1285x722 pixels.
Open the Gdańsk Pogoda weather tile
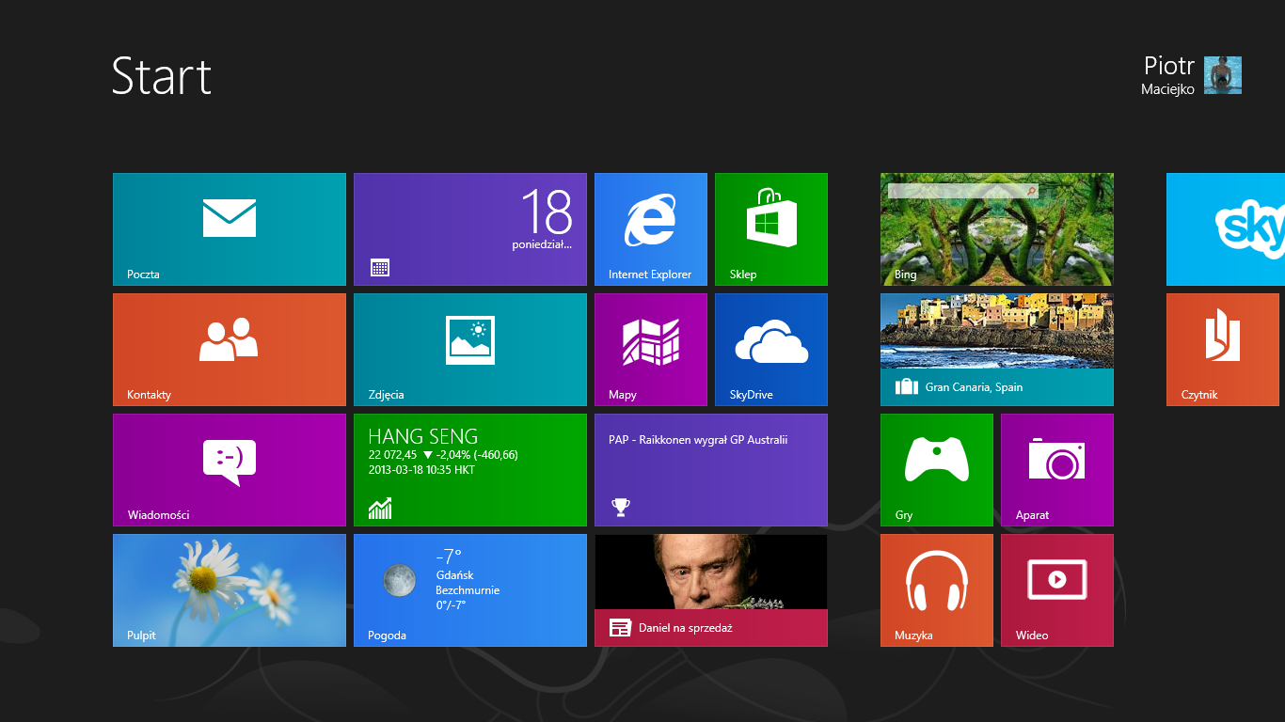469,590
